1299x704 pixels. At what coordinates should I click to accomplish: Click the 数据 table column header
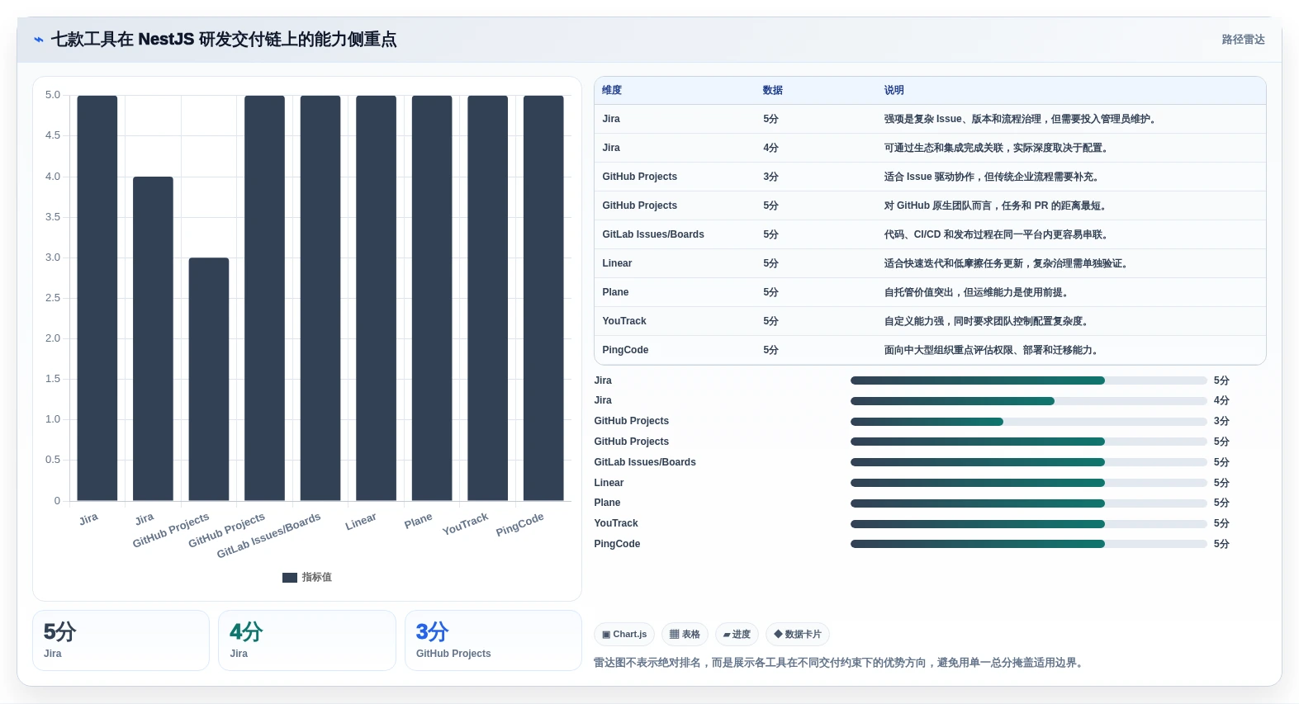coord(773,90)
